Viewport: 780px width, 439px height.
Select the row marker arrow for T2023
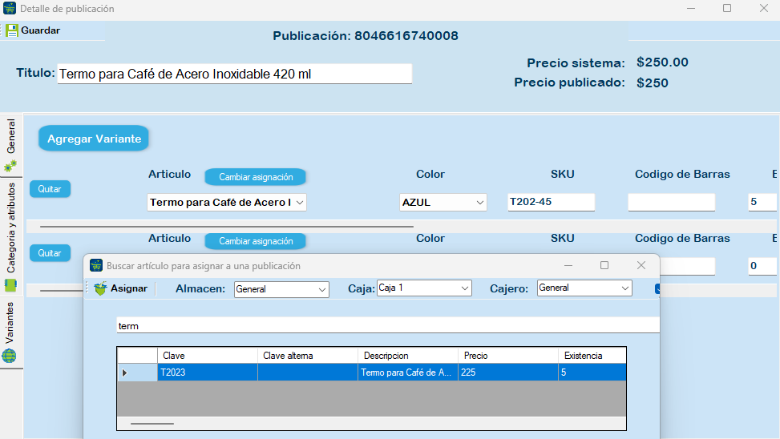[124, 373]
